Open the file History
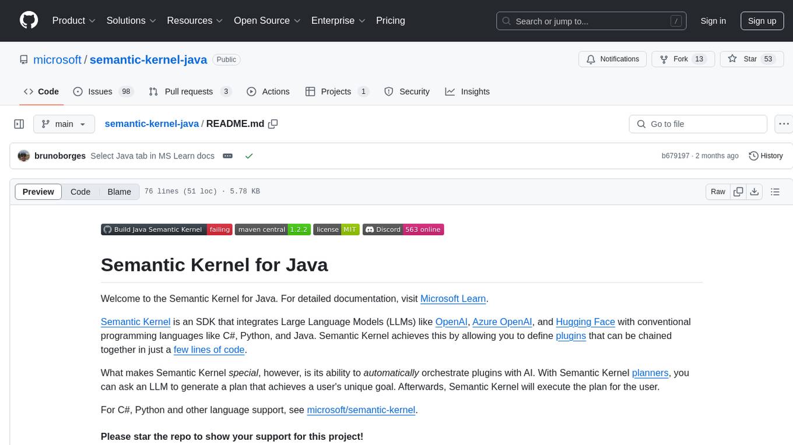 point(766,156)
